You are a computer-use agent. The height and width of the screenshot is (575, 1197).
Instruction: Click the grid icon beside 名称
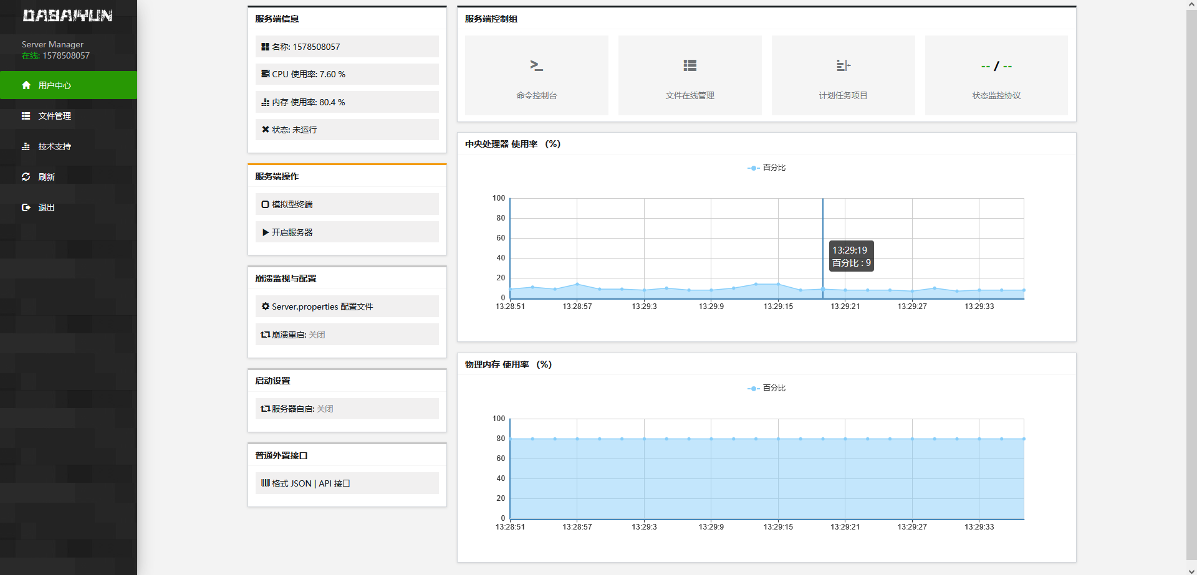pyautogui.click(x=266, y=47)
